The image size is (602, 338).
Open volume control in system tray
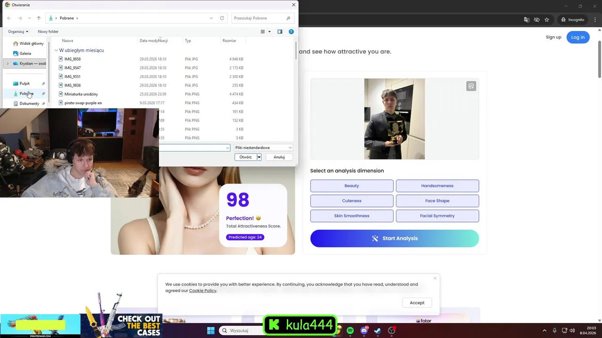click(x=572, y=330)
